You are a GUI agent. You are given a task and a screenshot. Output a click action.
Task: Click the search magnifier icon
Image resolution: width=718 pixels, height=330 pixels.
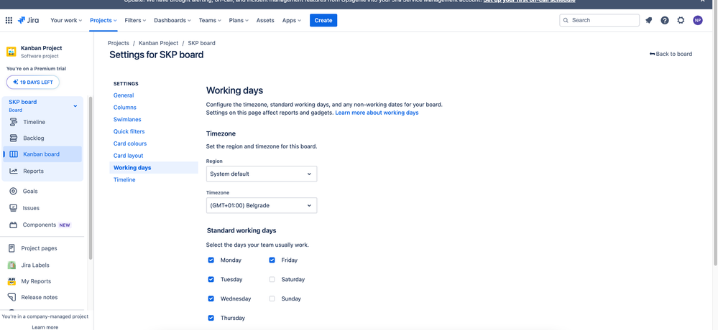(566, 20)
